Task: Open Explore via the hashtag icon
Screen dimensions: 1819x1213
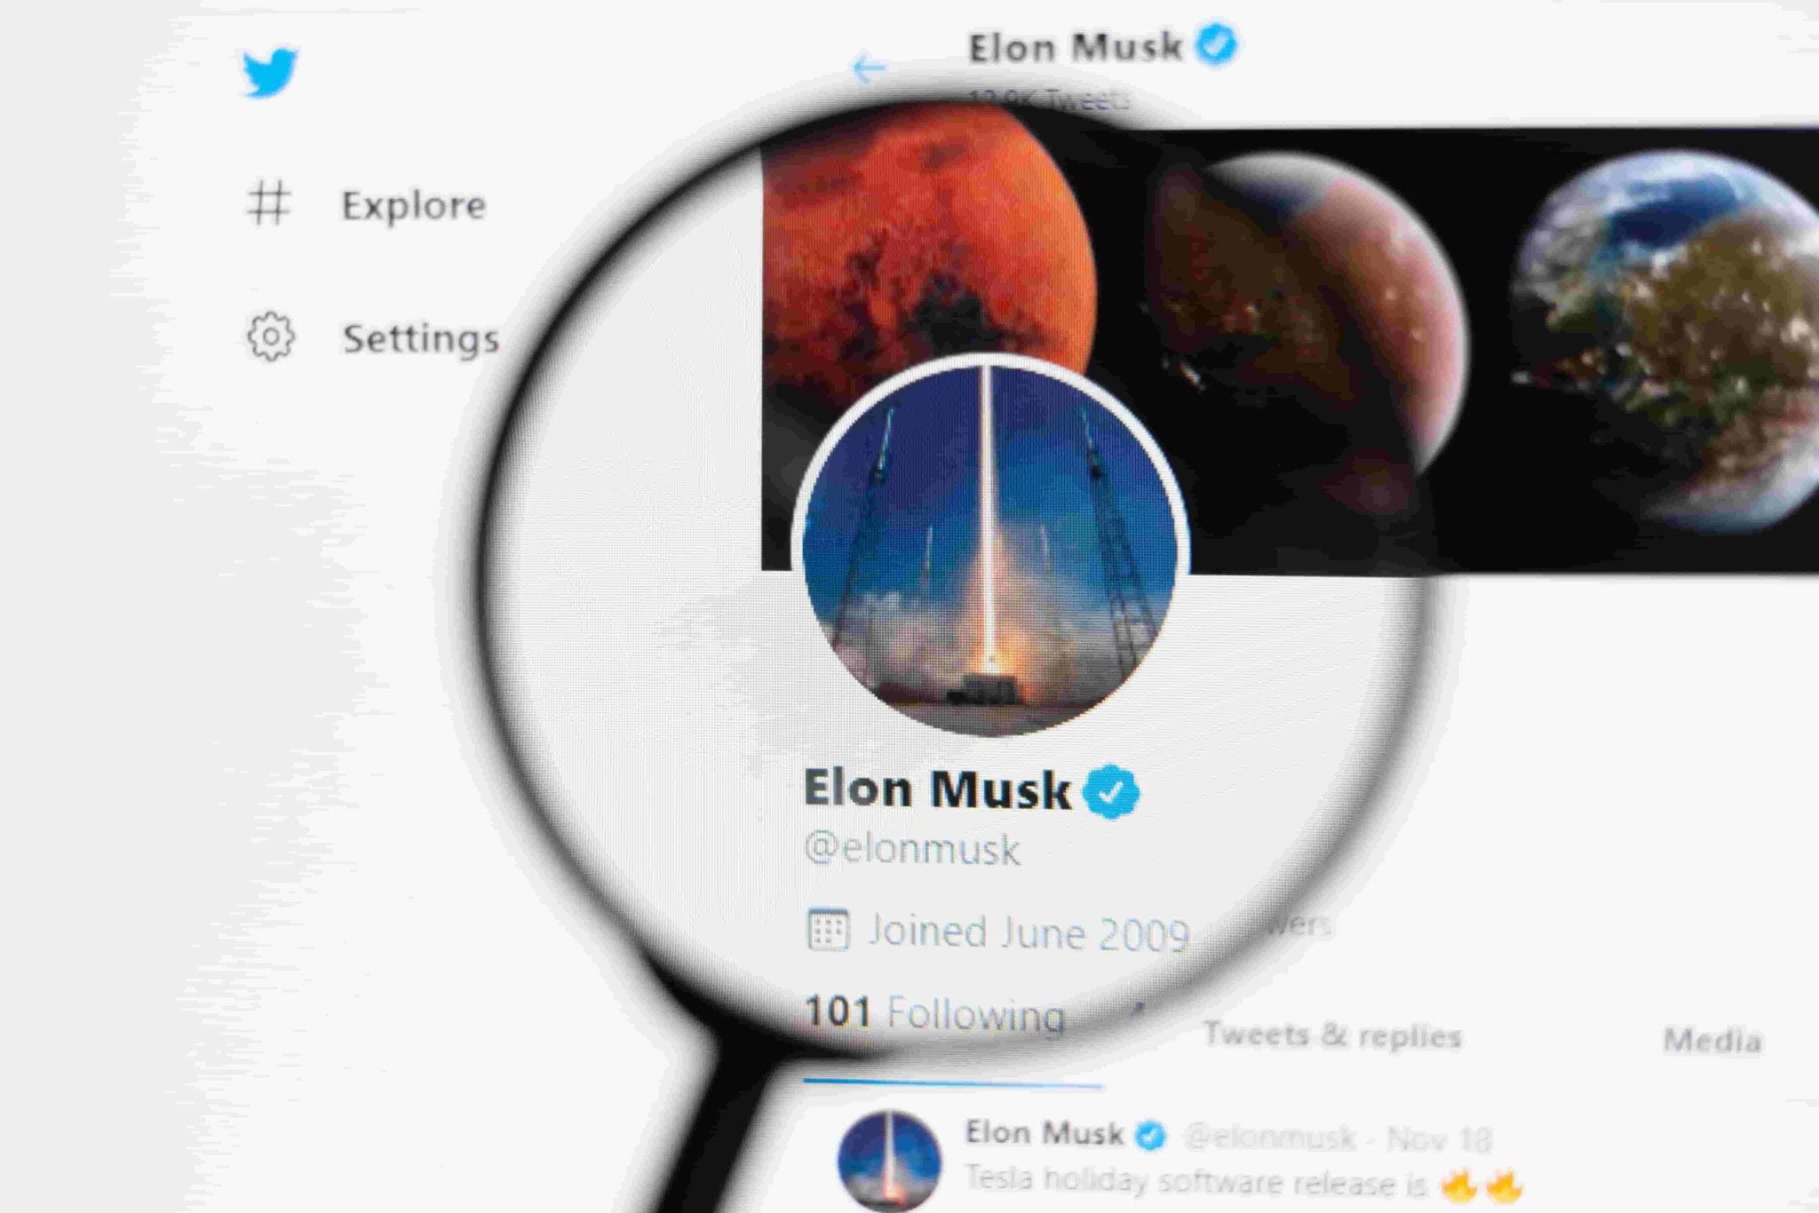Action: coord(268,203)
